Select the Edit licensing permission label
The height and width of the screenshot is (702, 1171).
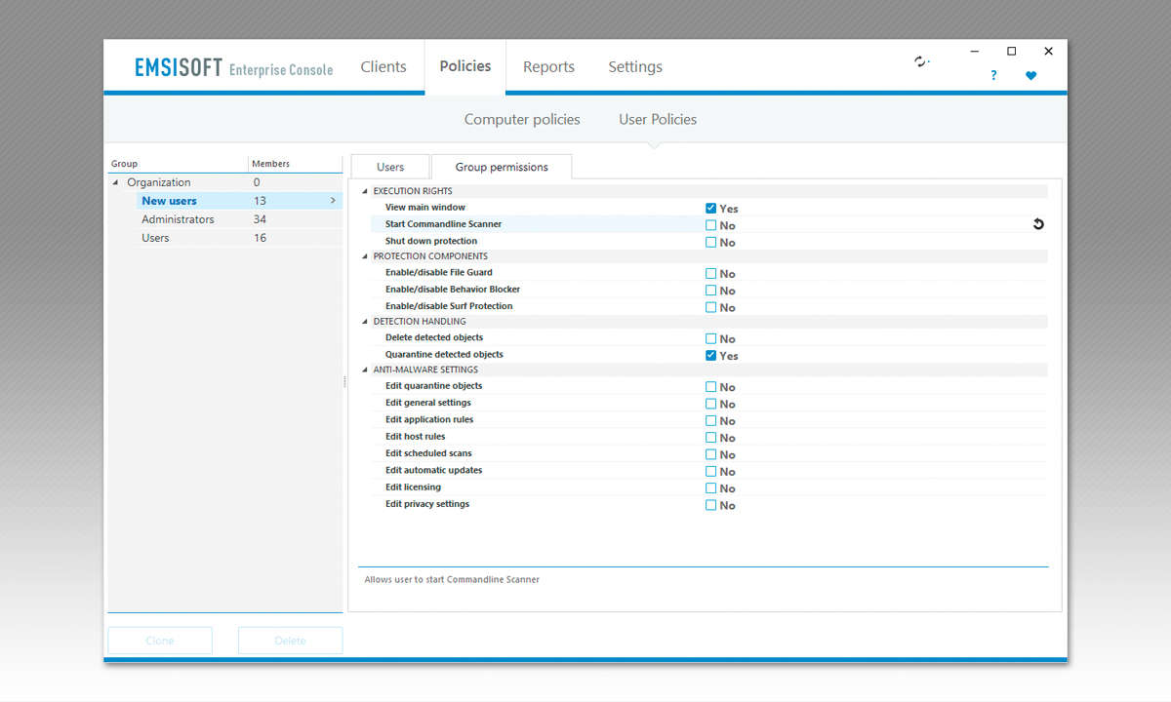pos(413,487)
